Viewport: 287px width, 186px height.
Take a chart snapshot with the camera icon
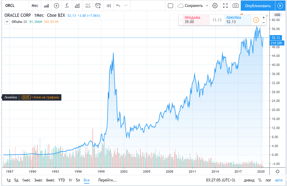(235, 6)
